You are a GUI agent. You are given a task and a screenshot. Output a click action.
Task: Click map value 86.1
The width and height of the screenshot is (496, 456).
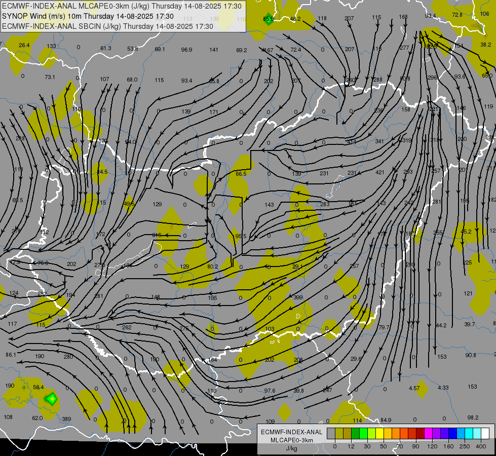tap(11, 355)
